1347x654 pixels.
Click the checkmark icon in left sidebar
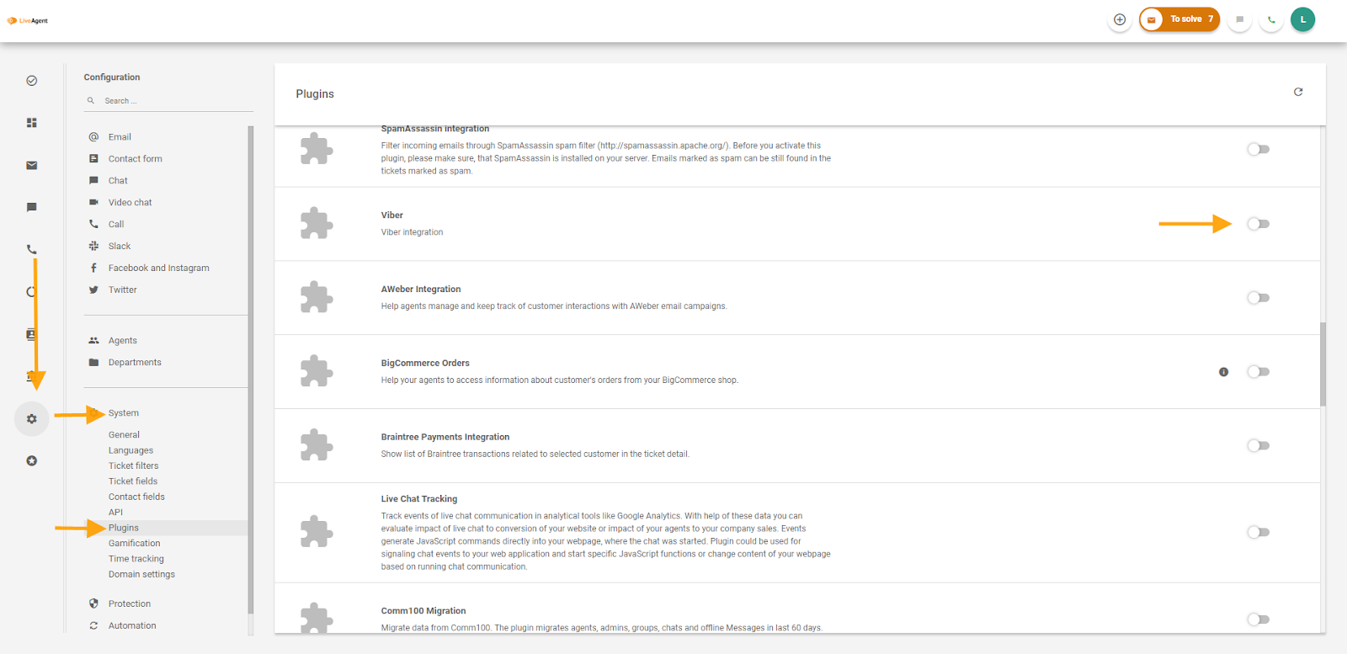pyautogui.click(x=32, y=81)
